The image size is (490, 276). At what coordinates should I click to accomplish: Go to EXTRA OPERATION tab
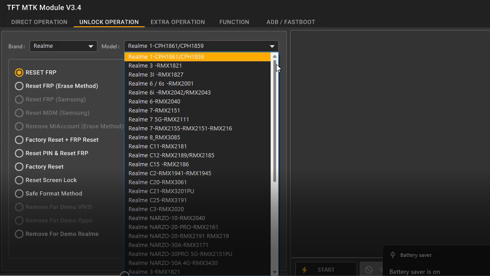pyautogui.click(x=178, y=22)
